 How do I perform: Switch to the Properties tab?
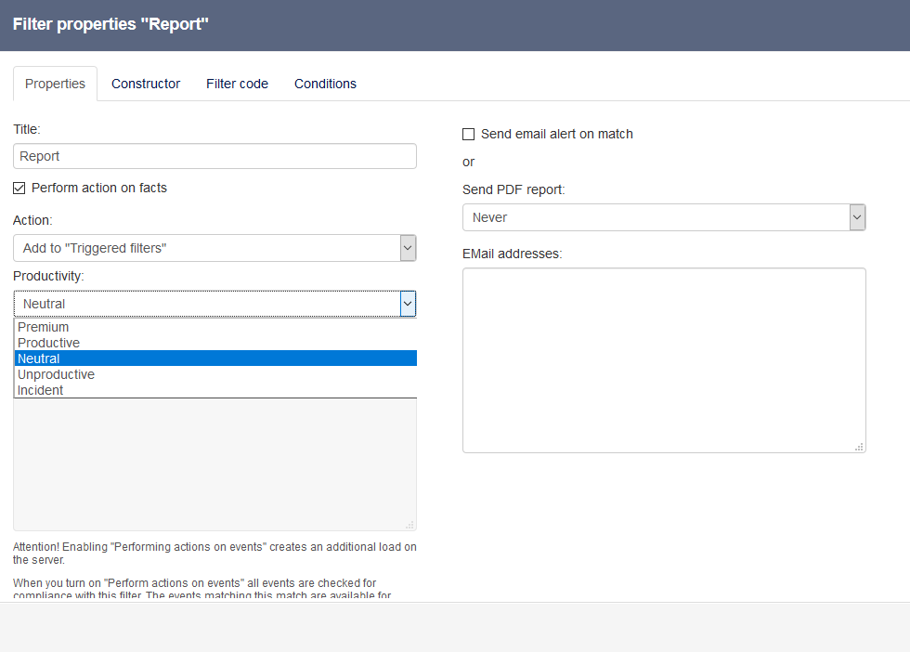coord(55,84)
